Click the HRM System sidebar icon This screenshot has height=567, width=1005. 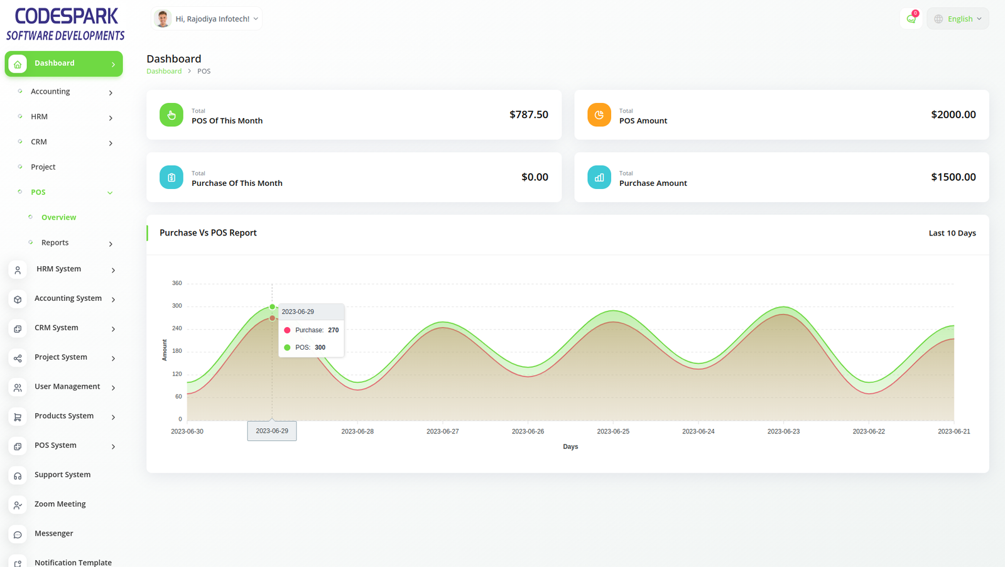click(x=18, y=270)
